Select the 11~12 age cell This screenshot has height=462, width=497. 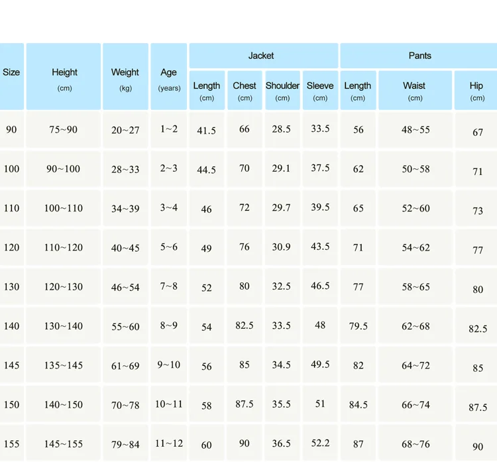click(x=169, y=443)
